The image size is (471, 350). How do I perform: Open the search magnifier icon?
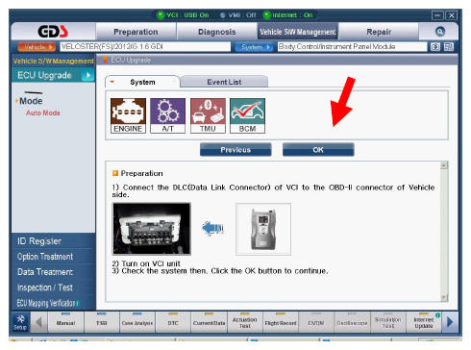440,32
